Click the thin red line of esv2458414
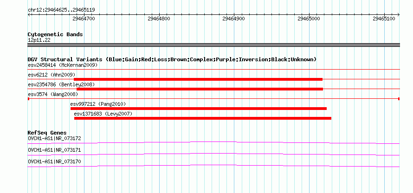413x193 pixels. (213, 69)
